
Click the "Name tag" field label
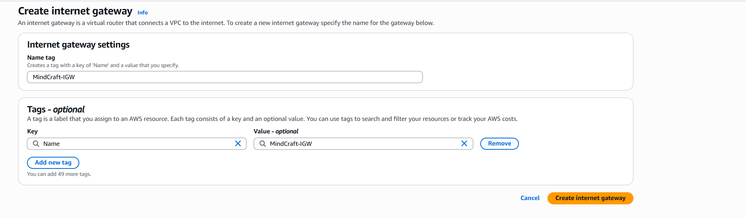[41, 58]
